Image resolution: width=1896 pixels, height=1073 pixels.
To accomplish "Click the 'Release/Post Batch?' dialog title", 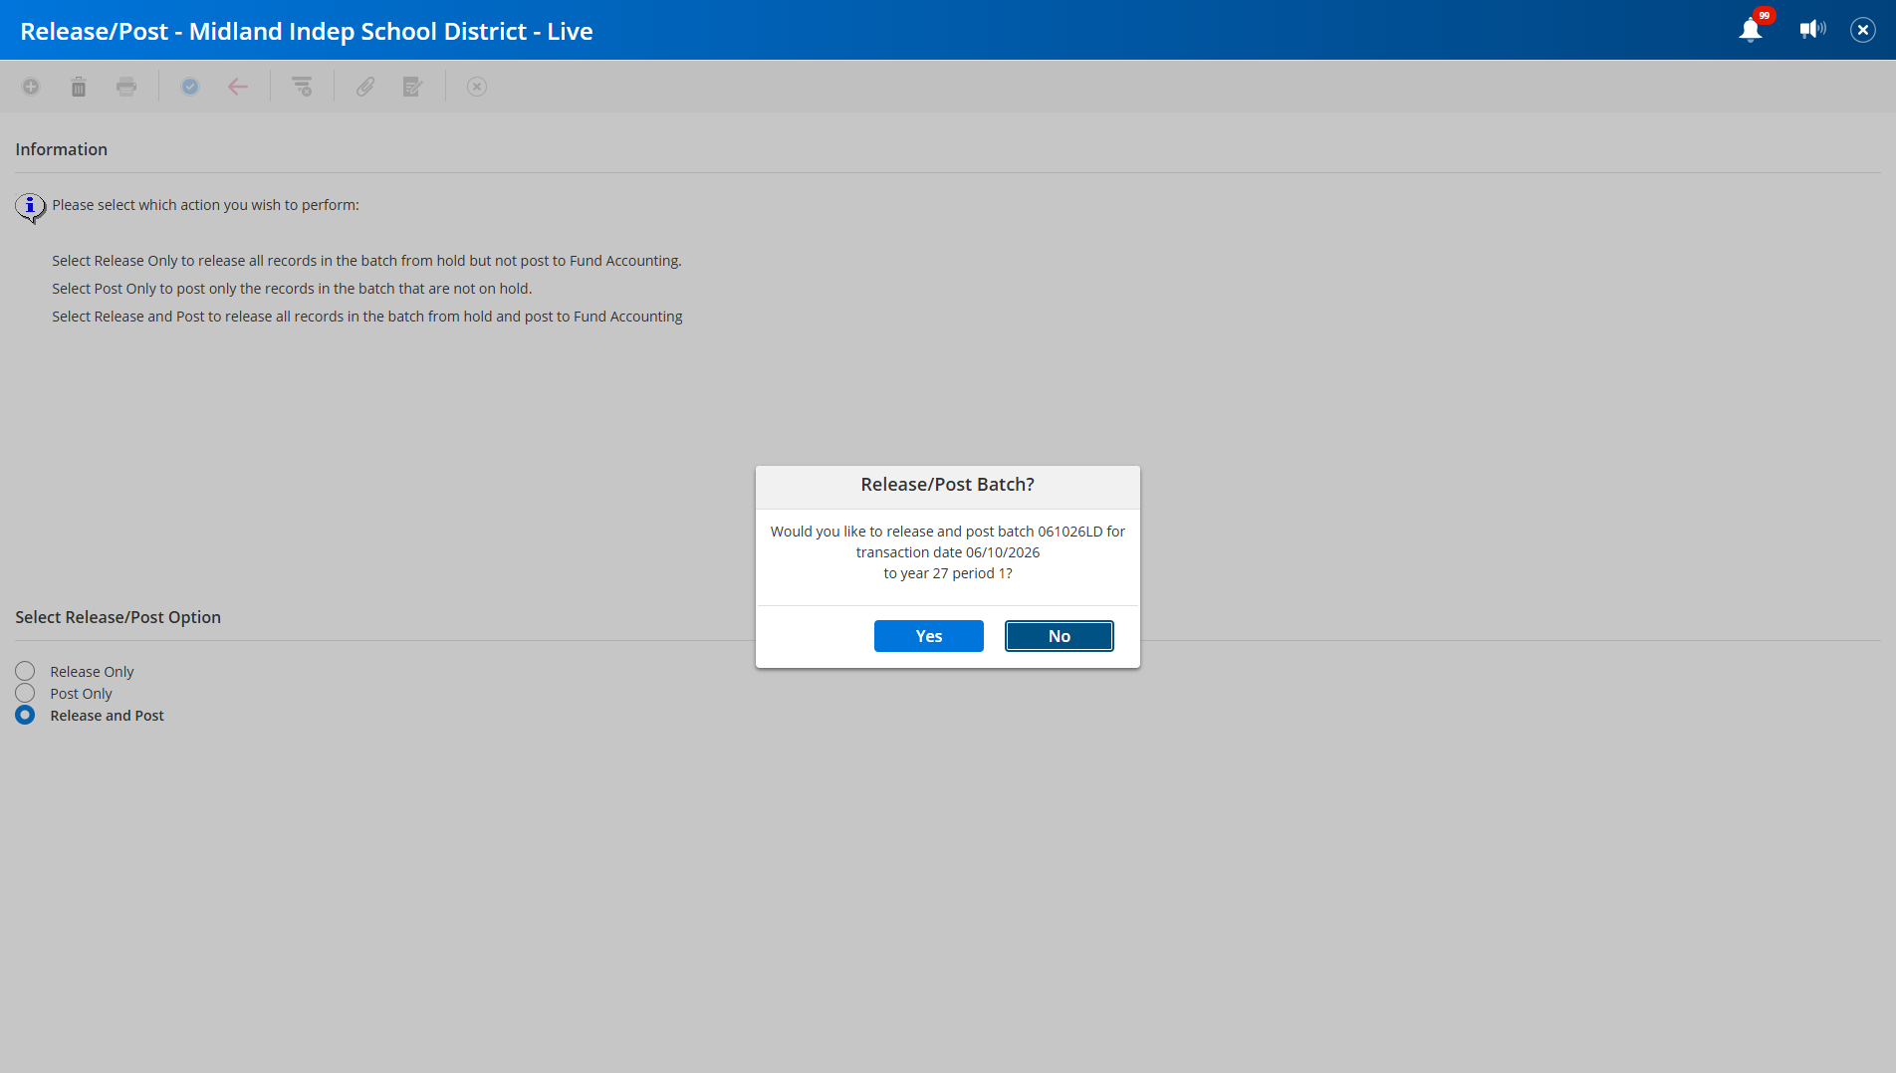I will (948, 485).
